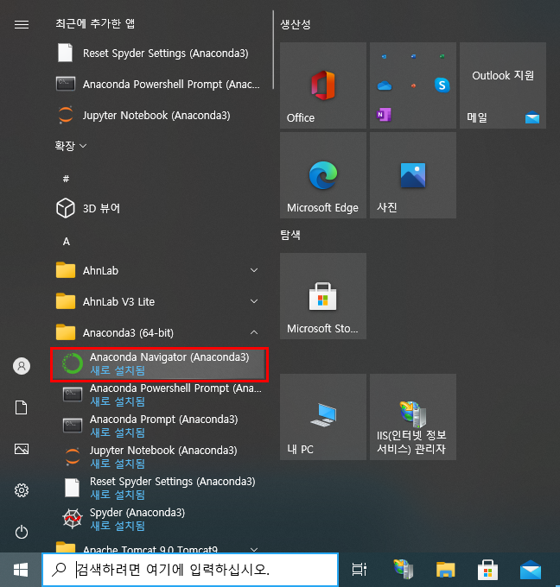The image size is (560, 587).
Task: Open Documents from the Start sidebar
Action: (22, 407)
